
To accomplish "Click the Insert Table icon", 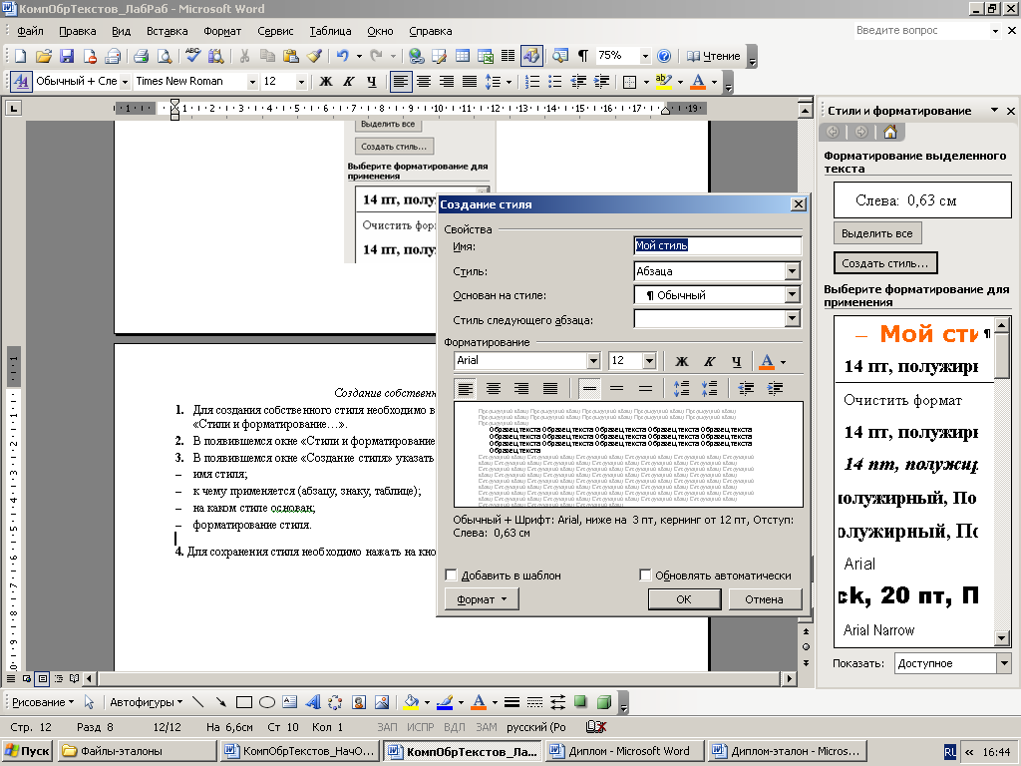I will pos(463,57).
